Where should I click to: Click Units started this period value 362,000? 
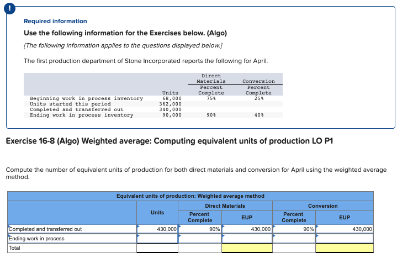170,104
